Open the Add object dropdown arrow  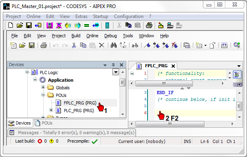point(205,46)
